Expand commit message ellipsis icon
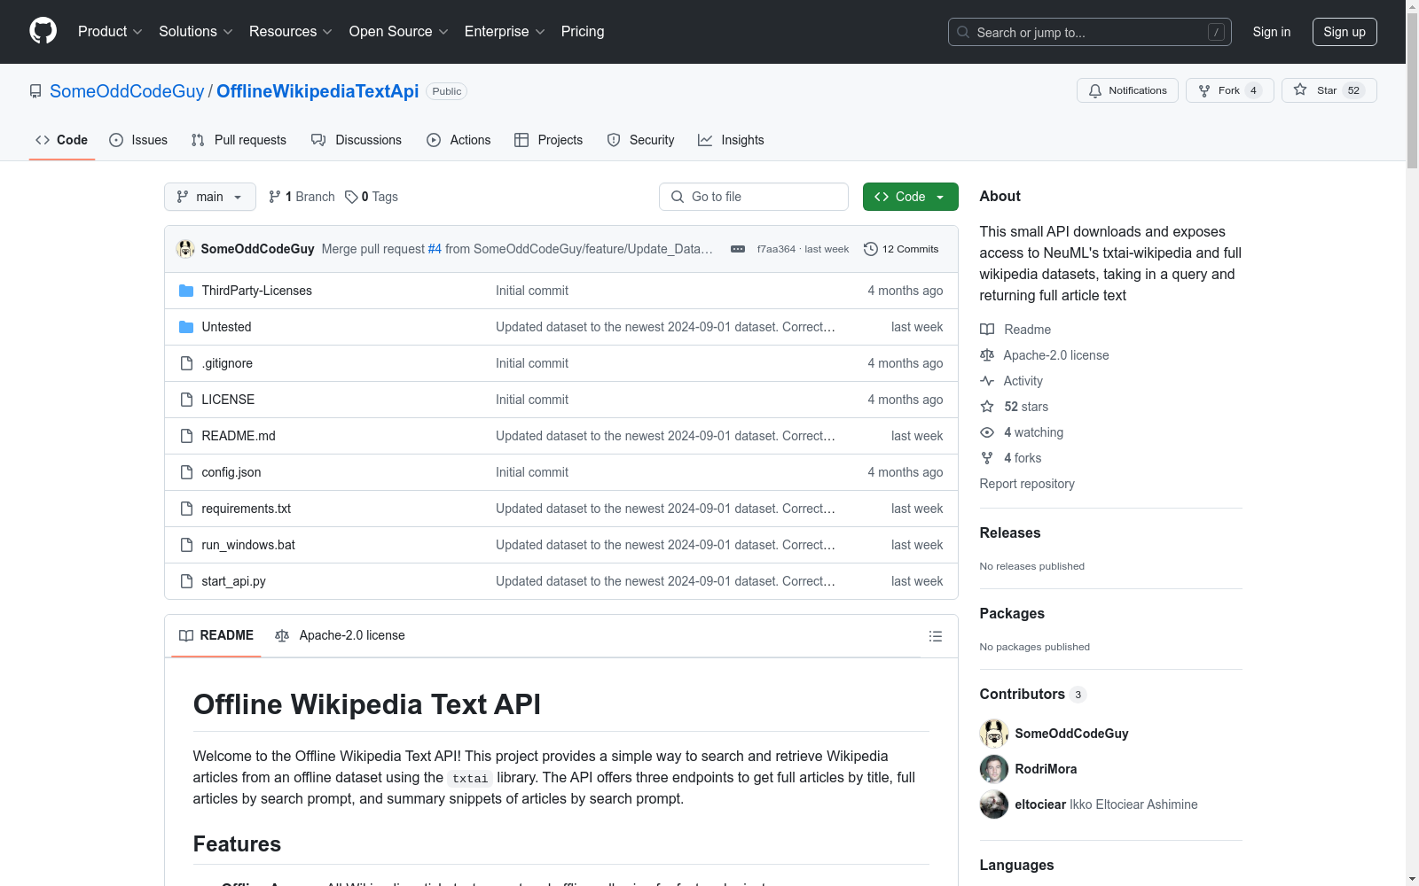 pyautogui.click(x=738, y=249)
